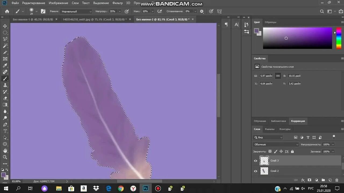Viewport: 344px width, 193px height.
Task: Select the Crop tool
Action: tap(5, 52)
